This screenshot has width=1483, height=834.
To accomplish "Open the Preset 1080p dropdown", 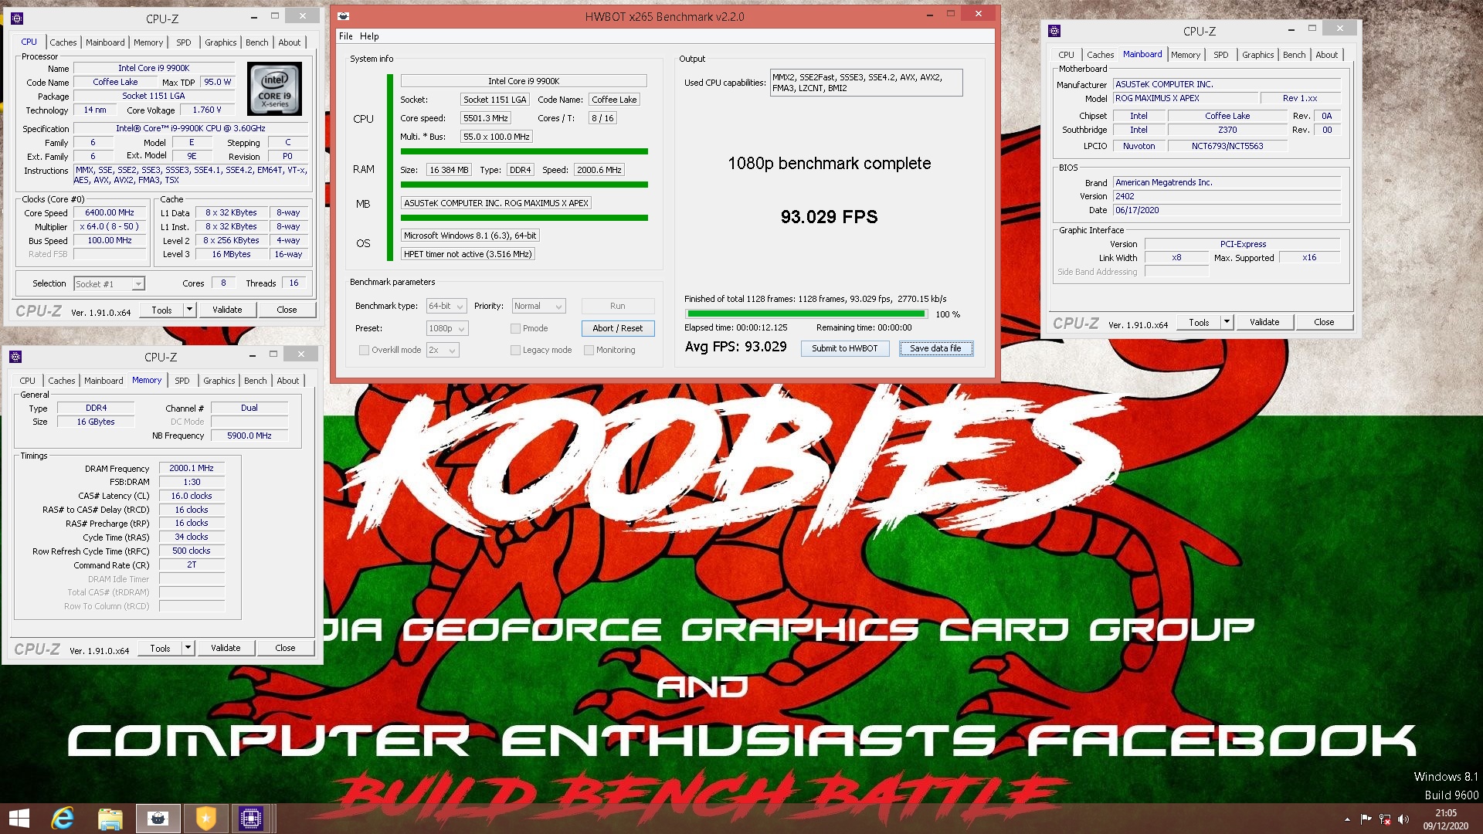I will 447,328.
